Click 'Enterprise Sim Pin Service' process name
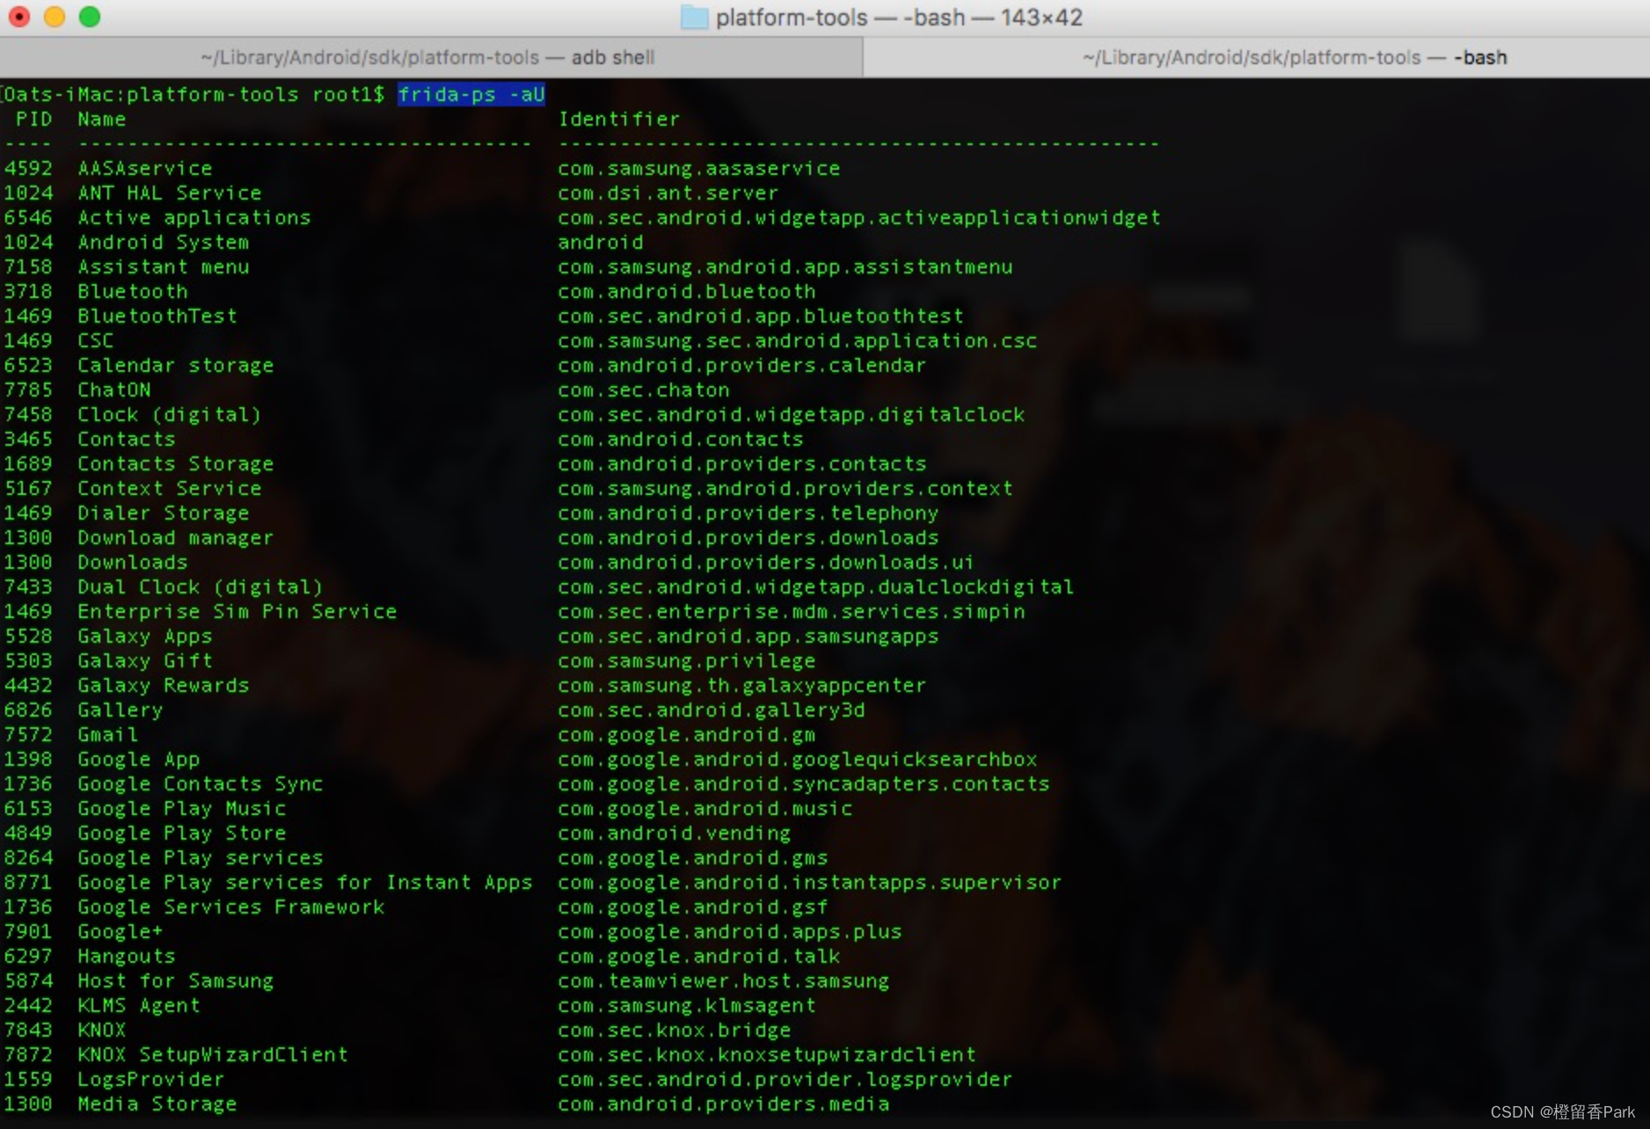This screenshot has height=1129, width=1650. coord(237,611)
